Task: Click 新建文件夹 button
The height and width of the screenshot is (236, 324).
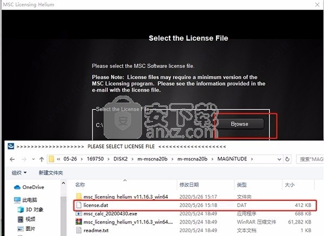Action: click(51, 173)
